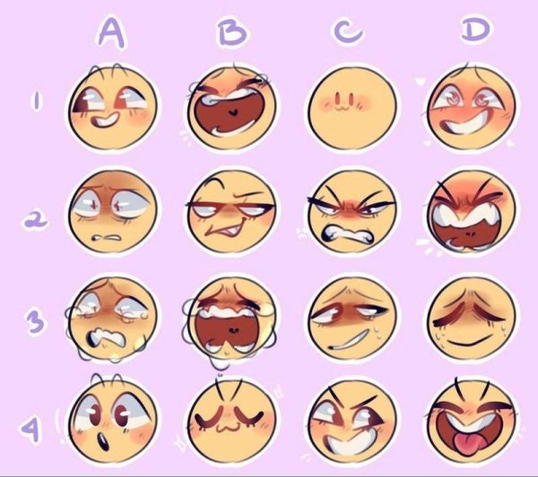Select the smug raised-eyebrow face B2
Screen dimensions: 538x477
(232, 212)
